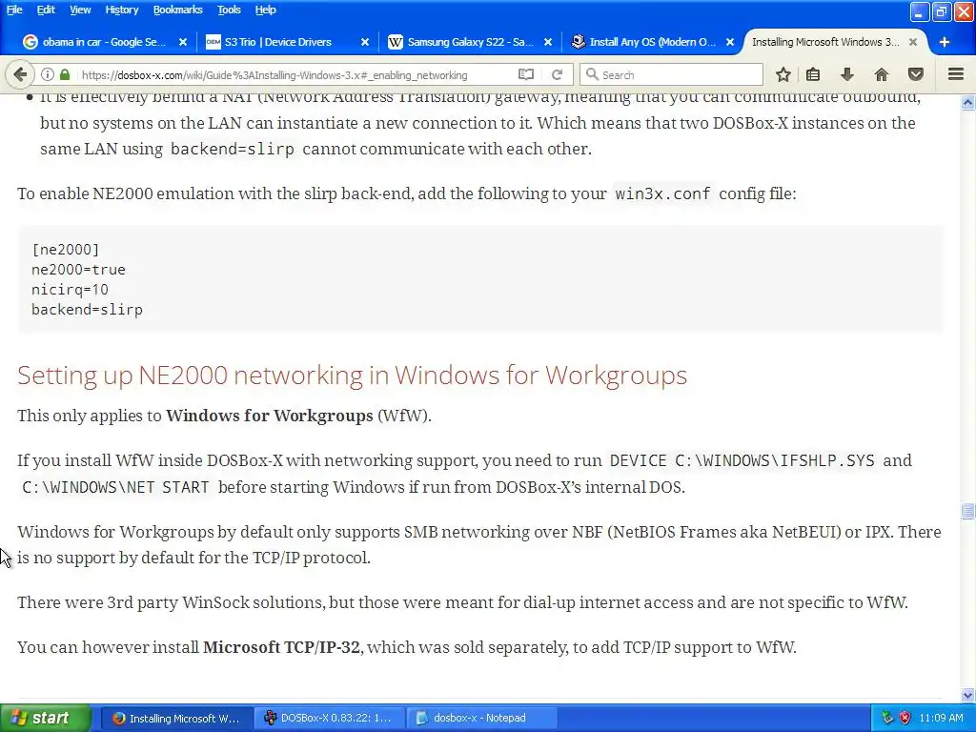Click the page scrollbar up arrow
Screen dimensions: 976x732
(968, 102)
